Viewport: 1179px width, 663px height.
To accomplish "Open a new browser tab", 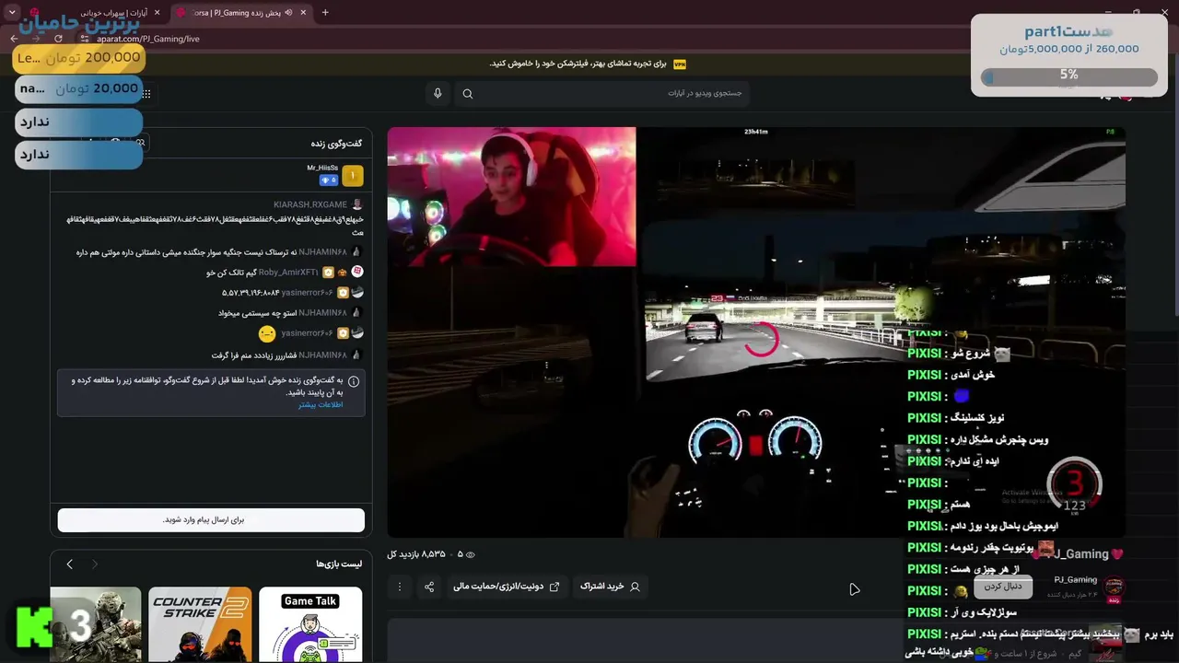I will click(325, 13).
